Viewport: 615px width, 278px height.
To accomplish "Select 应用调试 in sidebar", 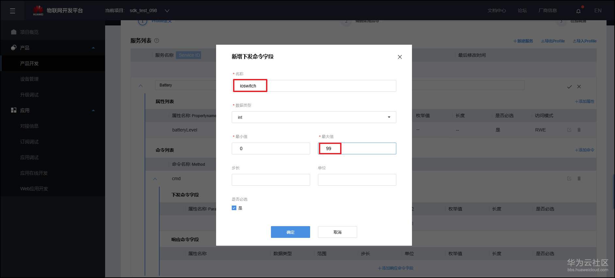I will coord(29,157).
